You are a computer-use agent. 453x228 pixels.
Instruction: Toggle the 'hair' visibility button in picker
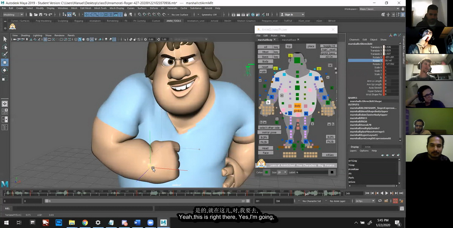(325, 50)
